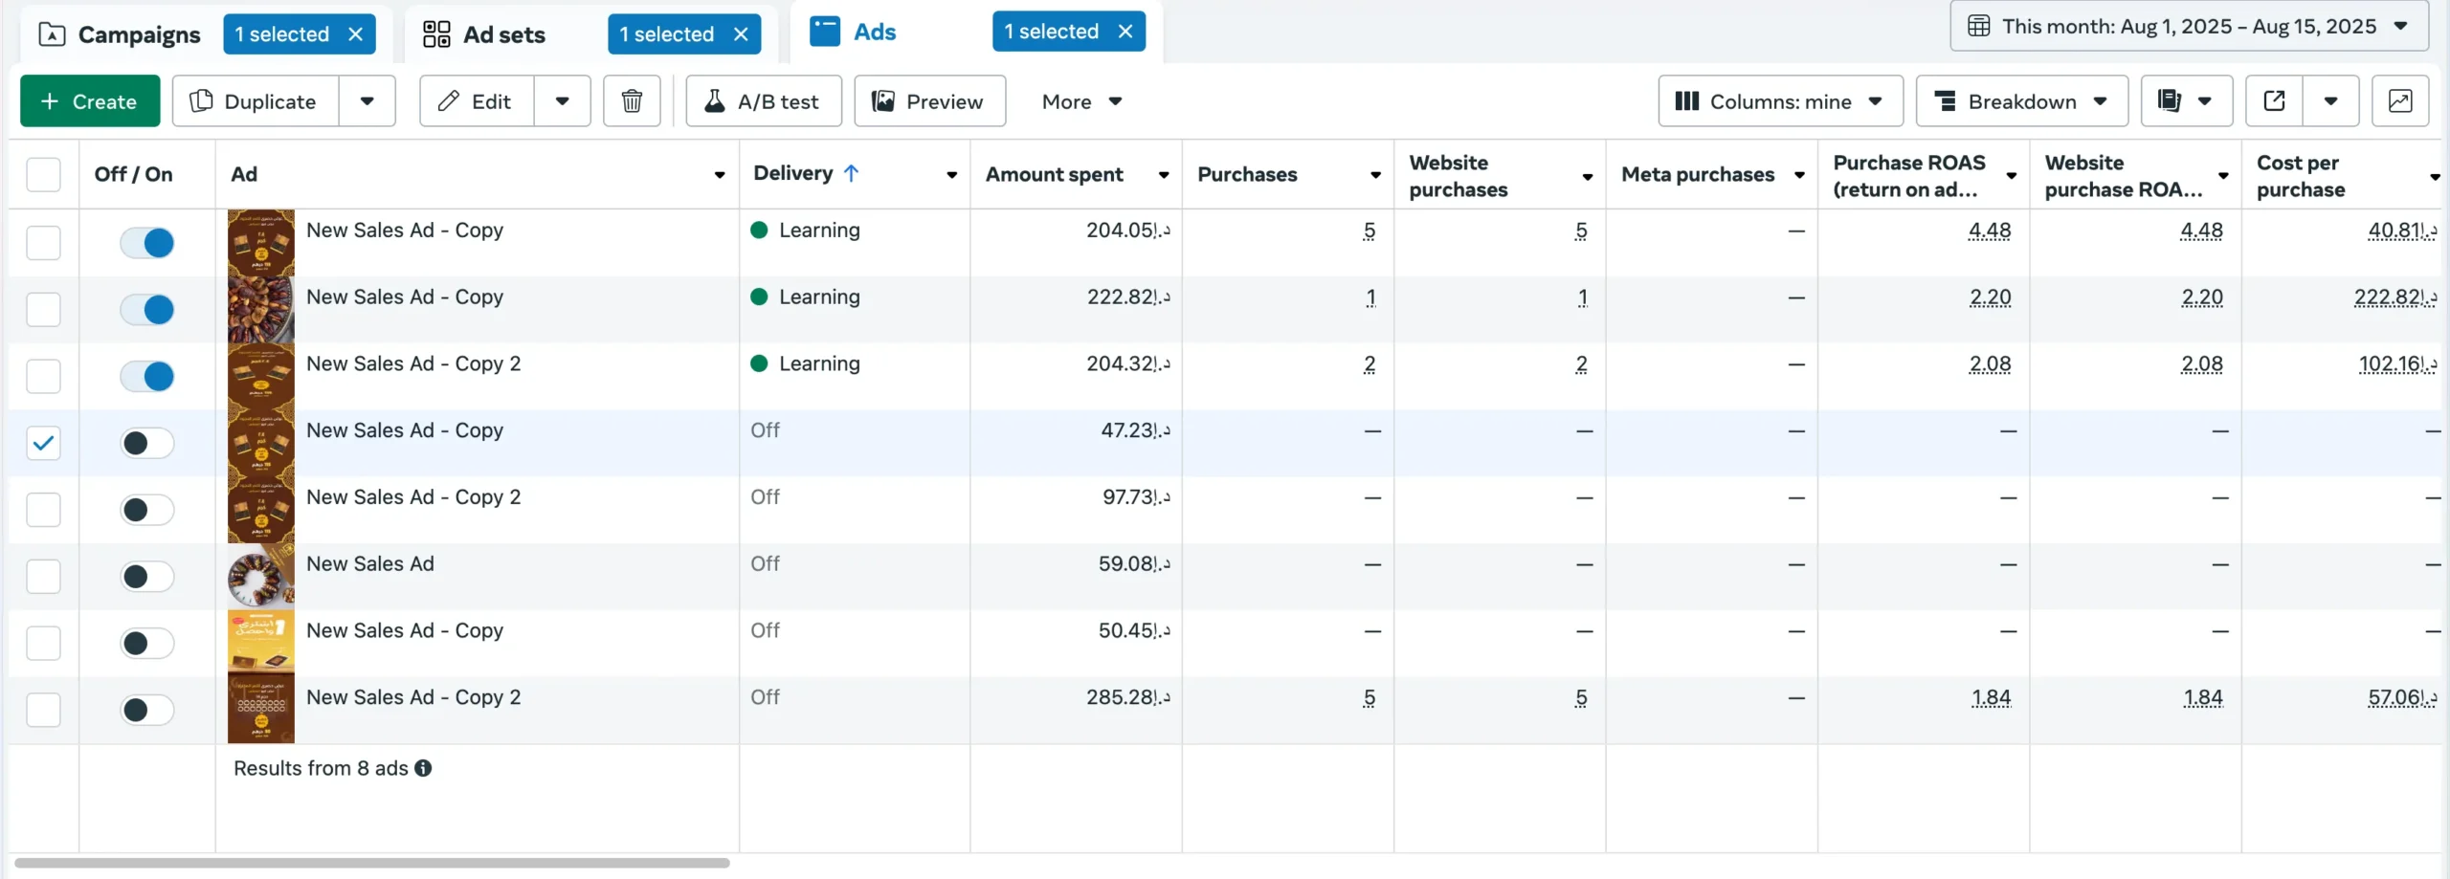Click the export share icon button

click(2274, 101)
